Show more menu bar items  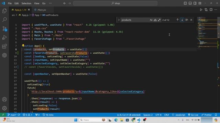pos(50,3)
